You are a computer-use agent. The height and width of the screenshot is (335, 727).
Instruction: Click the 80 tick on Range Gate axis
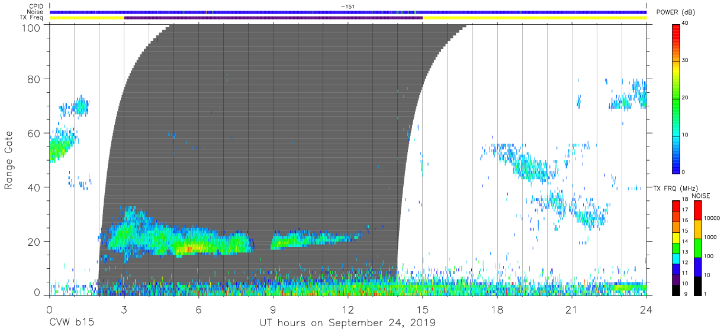(x=34, y=79)
